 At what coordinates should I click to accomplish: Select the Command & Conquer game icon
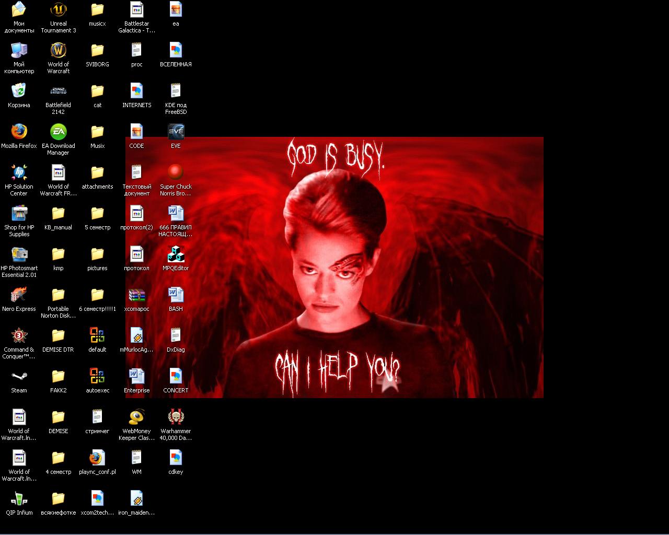[x=19, y=335]
